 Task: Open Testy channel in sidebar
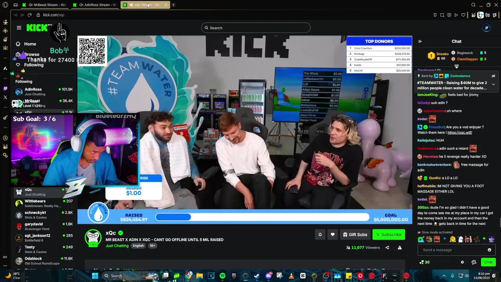click(44, 249)
